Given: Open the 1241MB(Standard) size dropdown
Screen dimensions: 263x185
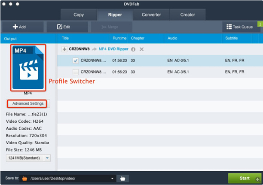Looking at the screenshot, I should point(47,158).
